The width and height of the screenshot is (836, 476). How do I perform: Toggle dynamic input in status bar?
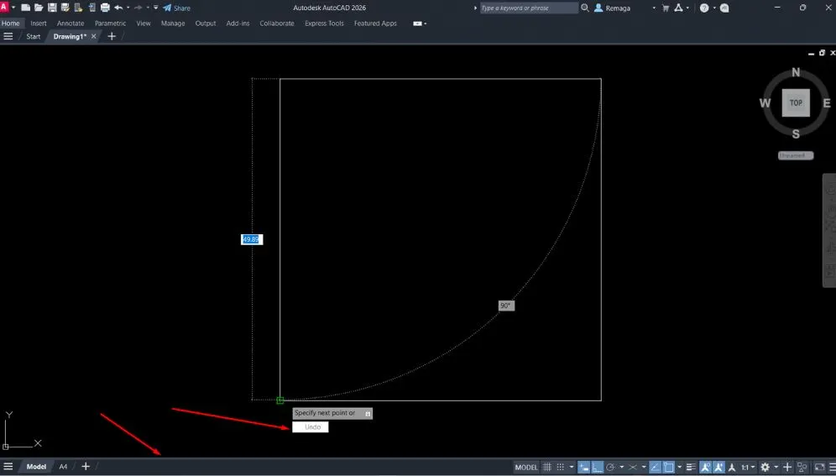(584, 467)
